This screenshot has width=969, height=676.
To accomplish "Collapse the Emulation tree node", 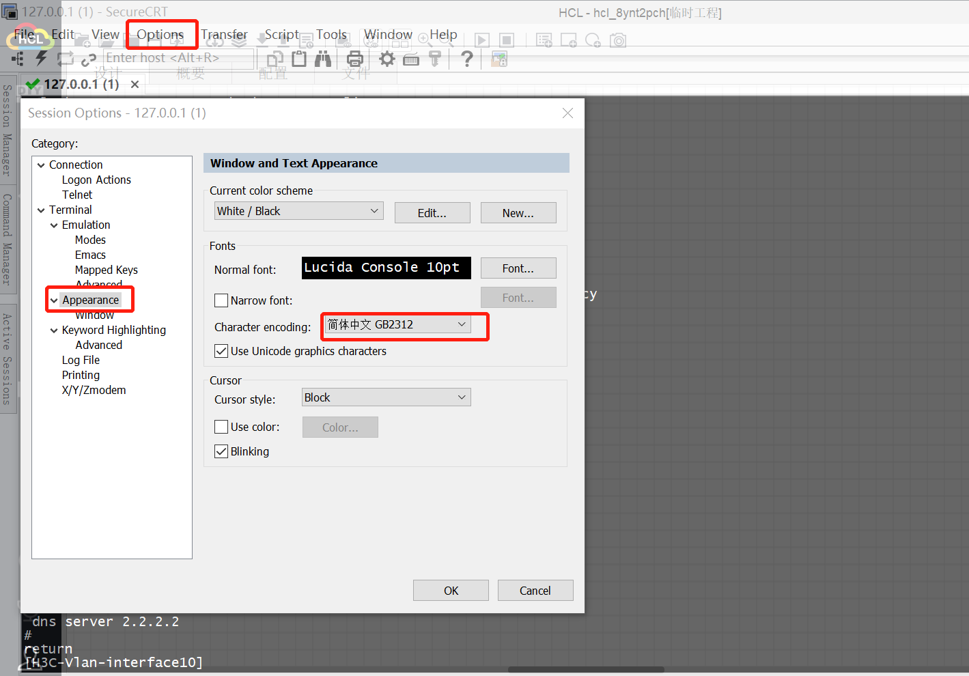I will click(x=54, y=225).
